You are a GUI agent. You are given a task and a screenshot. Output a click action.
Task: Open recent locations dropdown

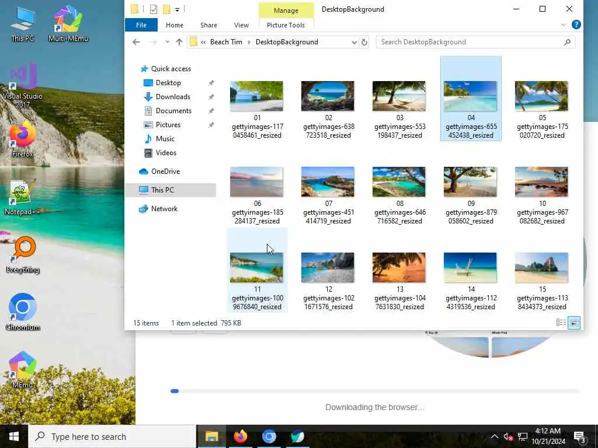point(167,42)
